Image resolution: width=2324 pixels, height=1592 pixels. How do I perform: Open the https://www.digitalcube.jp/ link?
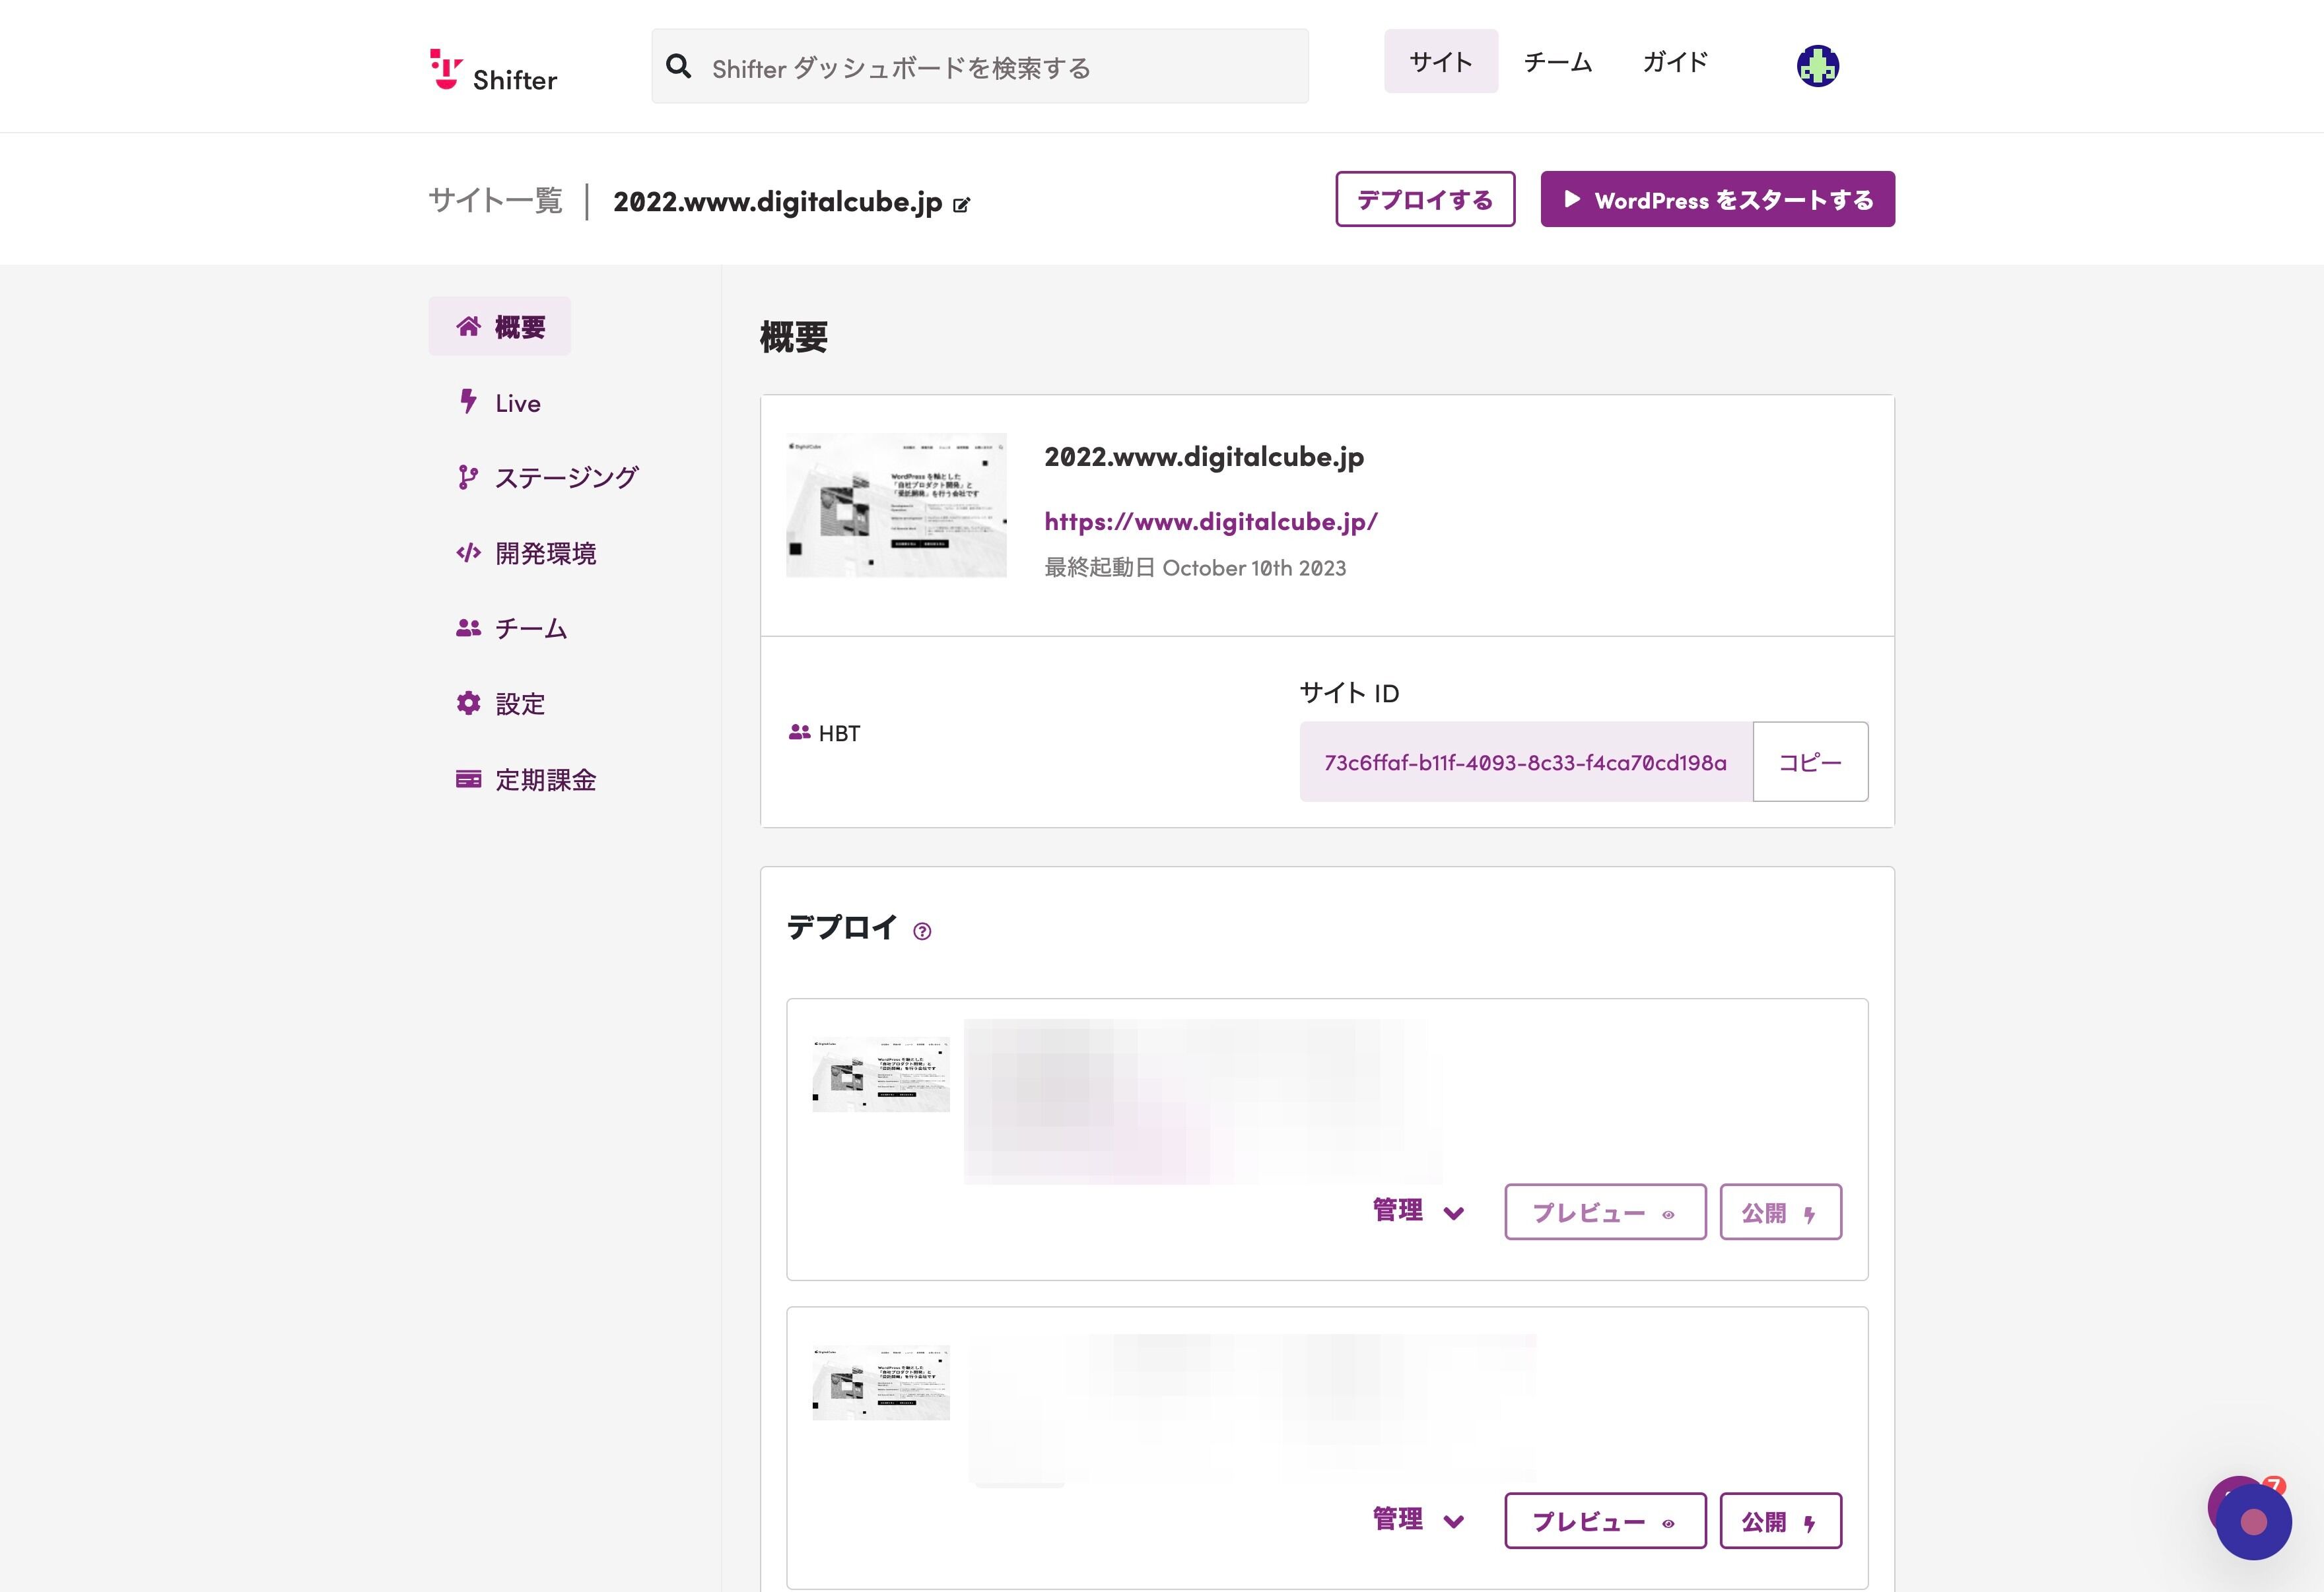[1211, 521]
